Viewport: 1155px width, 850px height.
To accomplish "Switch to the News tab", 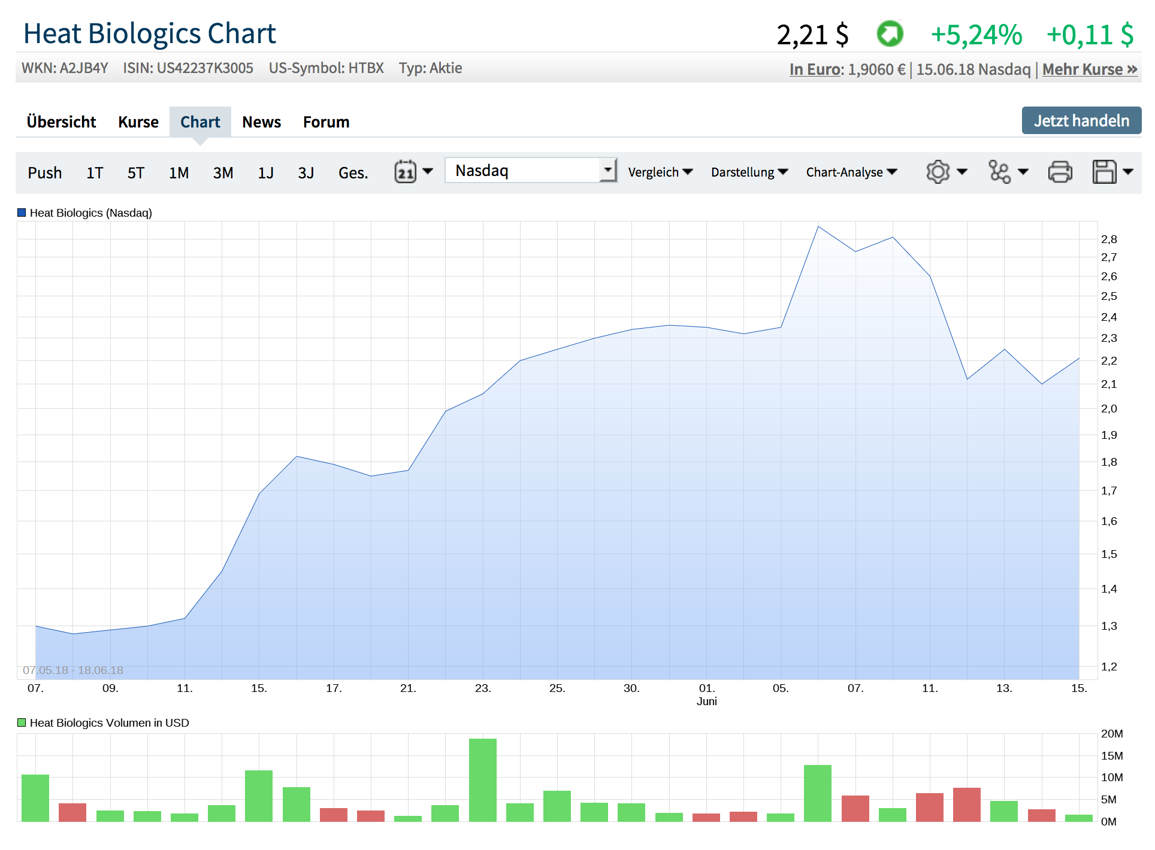I will pos(261,122).
